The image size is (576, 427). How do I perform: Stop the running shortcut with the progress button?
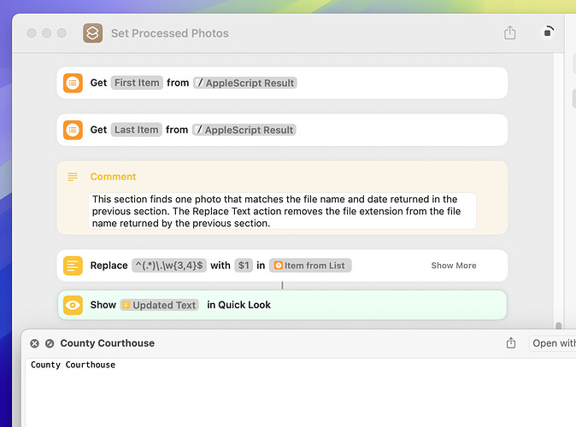point(549,32)
